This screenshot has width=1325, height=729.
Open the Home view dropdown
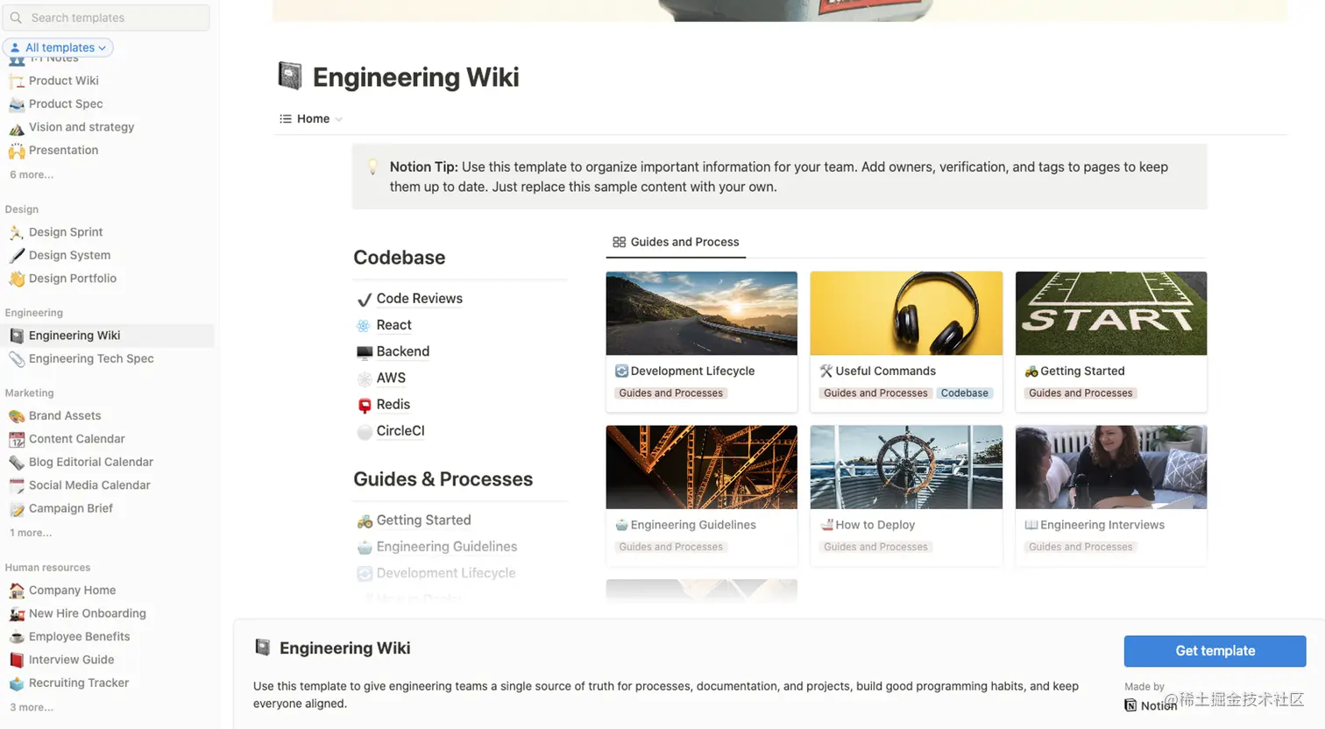pos(311,119)
